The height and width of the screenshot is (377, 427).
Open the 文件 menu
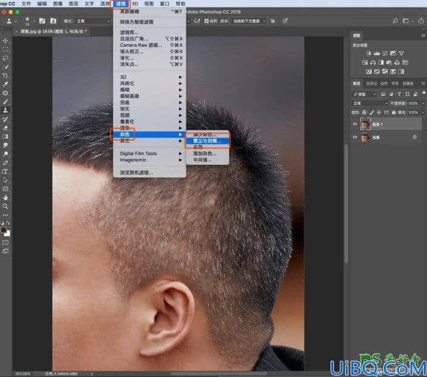pos(26,4)
